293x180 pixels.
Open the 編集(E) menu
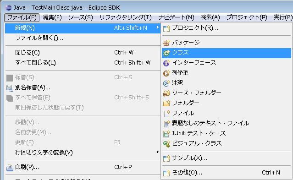[x=52, y=17]
